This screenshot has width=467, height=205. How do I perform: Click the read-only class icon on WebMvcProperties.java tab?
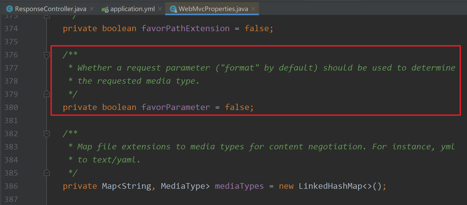tap(173, 9)
